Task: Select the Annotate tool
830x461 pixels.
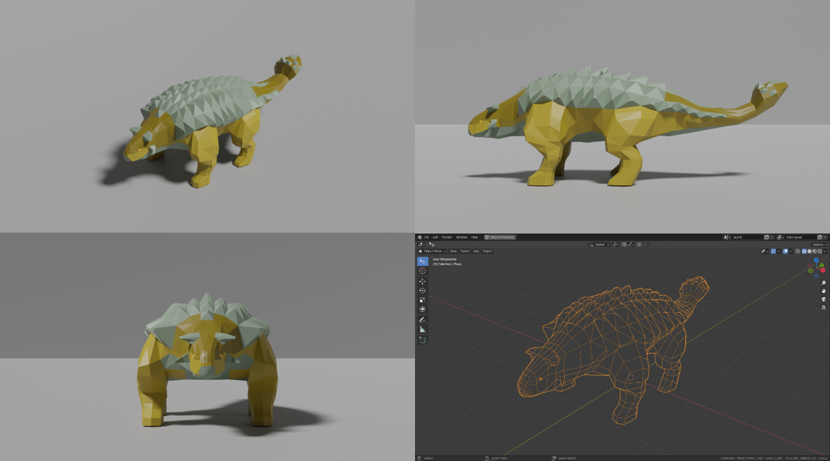Action: point(423,320)
